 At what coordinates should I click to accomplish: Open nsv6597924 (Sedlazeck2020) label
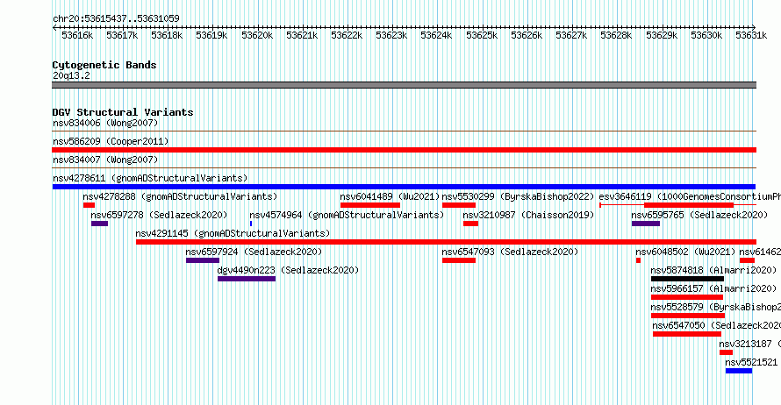[254, 252]
